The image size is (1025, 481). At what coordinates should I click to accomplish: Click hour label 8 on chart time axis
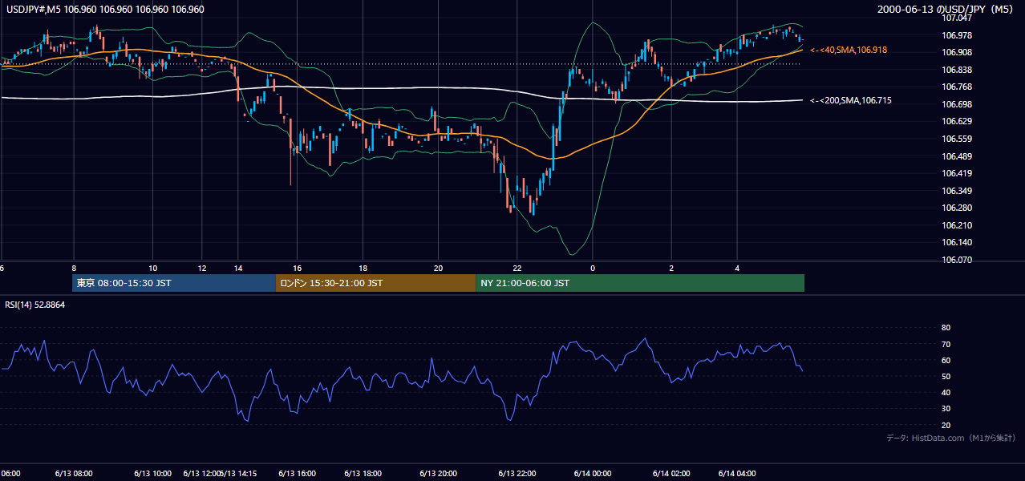74,268
